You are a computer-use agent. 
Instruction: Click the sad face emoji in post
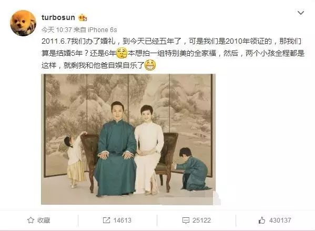pos(122,53)
